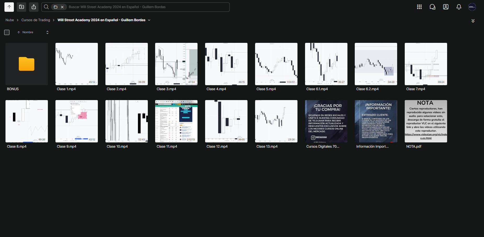The height and width of the screenshot is (237, 484).
Task: Click the Clase 6.2.mp4 file name
Action: (x=367, y=89)
